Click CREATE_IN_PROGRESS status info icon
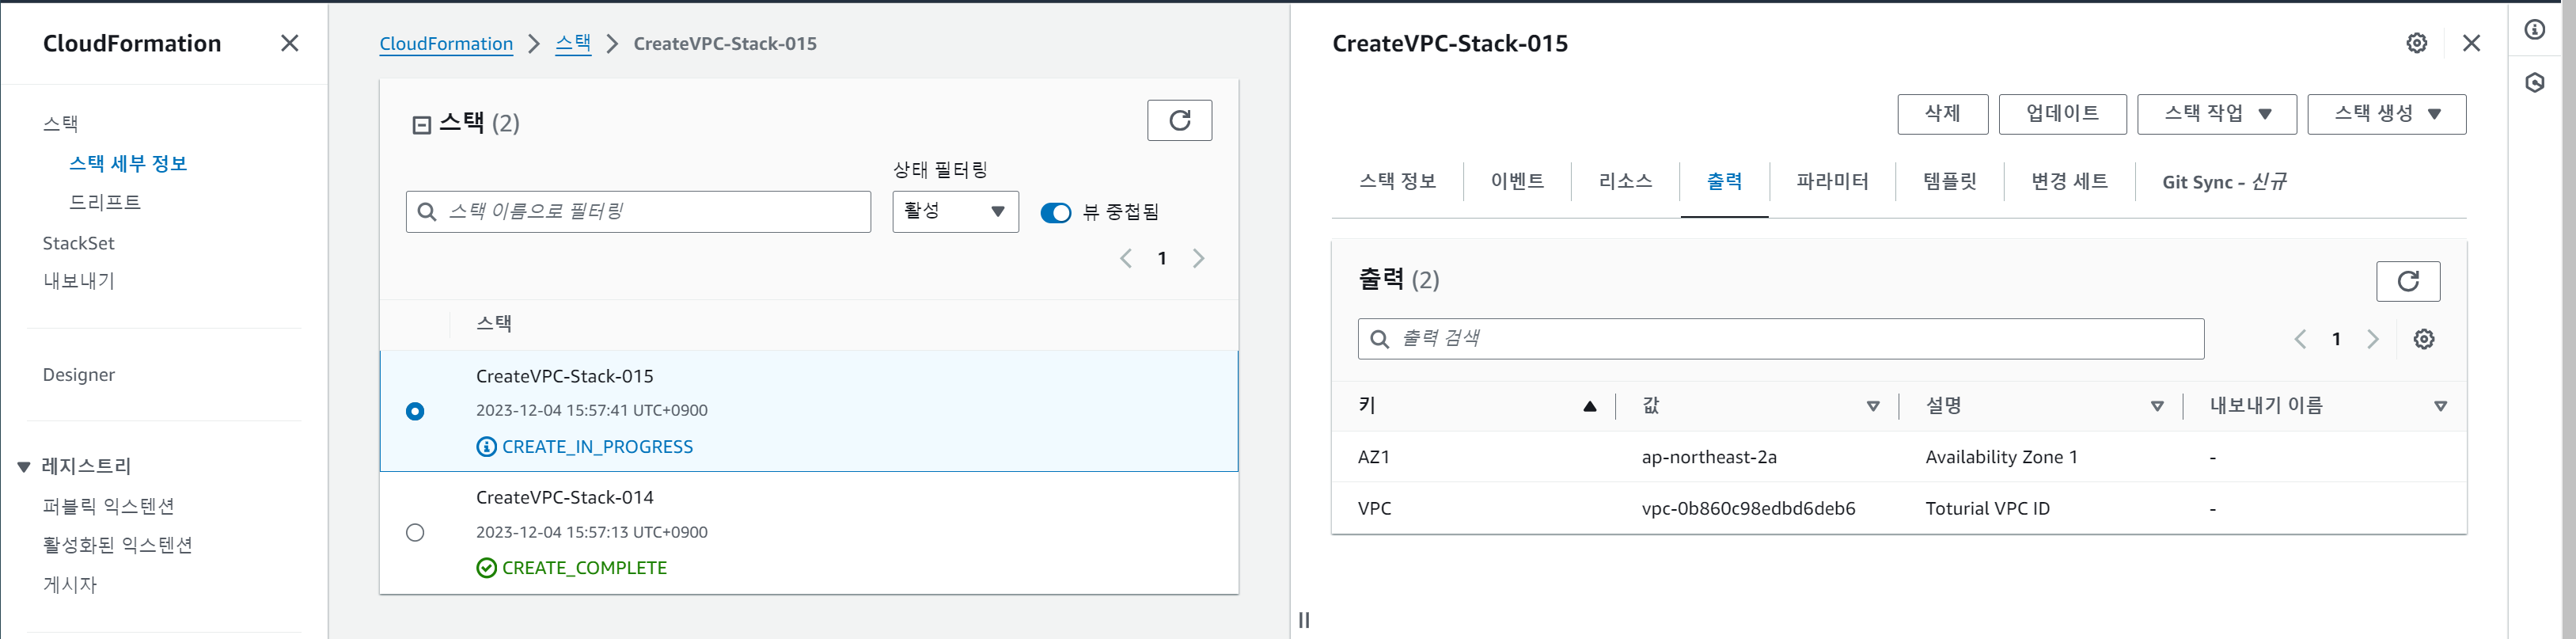Image resolution: width=2576 pixels, height=639 pixels. pyautogui.click(x=486, y=447)
